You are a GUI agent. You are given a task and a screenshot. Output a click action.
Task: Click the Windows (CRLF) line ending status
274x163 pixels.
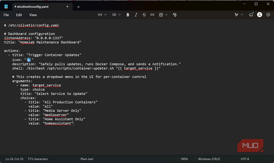coord(209,159)
